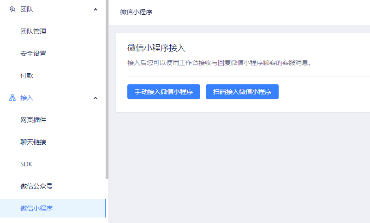Click the 接入 section label
This screenshot has height=223, width=370.
coord(27,98)
